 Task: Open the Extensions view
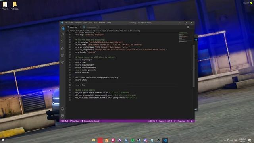63,55
